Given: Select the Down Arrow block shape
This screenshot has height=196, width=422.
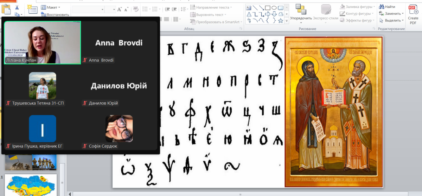Looking at the screenshot, I should coord(274,14).
